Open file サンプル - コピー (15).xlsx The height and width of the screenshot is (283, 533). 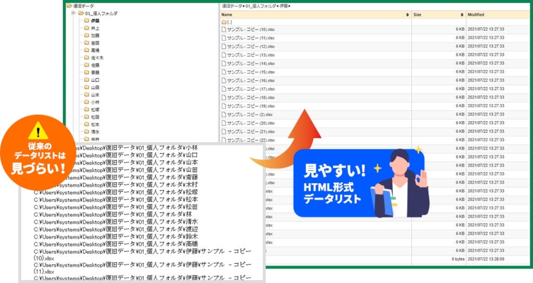tap(251, 72)
